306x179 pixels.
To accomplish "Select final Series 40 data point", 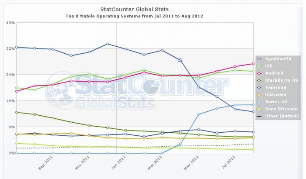I will tap(253, 105).
